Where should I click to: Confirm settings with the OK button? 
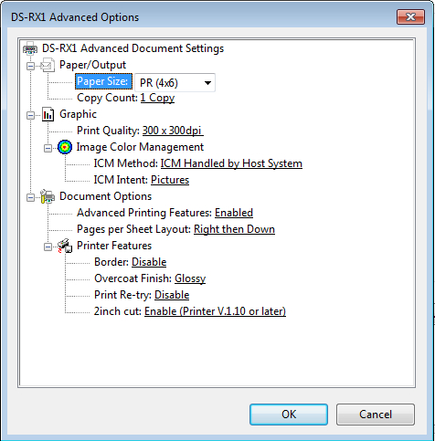[x=289, y=415]
